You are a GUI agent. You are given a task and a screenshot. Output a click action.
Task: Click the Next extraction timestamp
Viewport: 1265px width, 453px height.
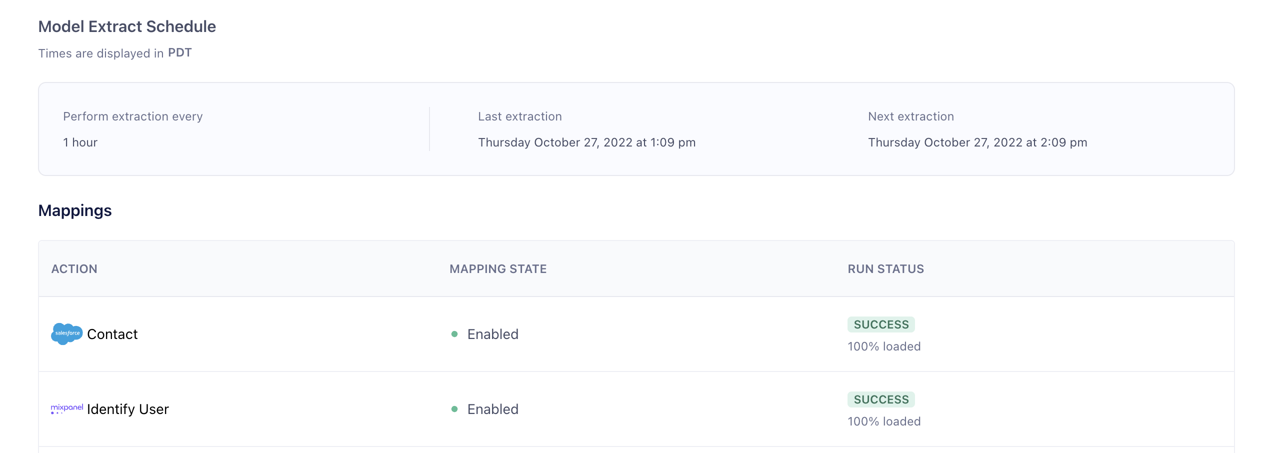(977, 142)
